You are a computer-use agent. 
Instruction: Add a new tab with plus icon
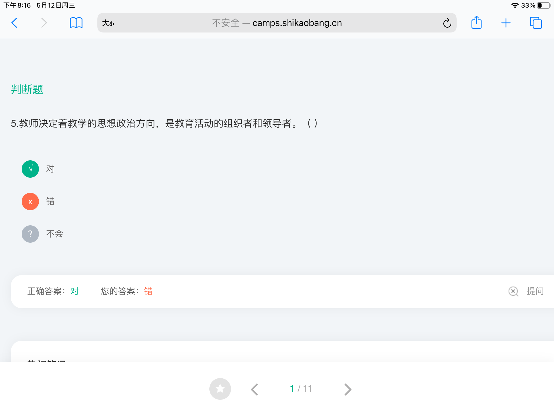pos(506,23)
